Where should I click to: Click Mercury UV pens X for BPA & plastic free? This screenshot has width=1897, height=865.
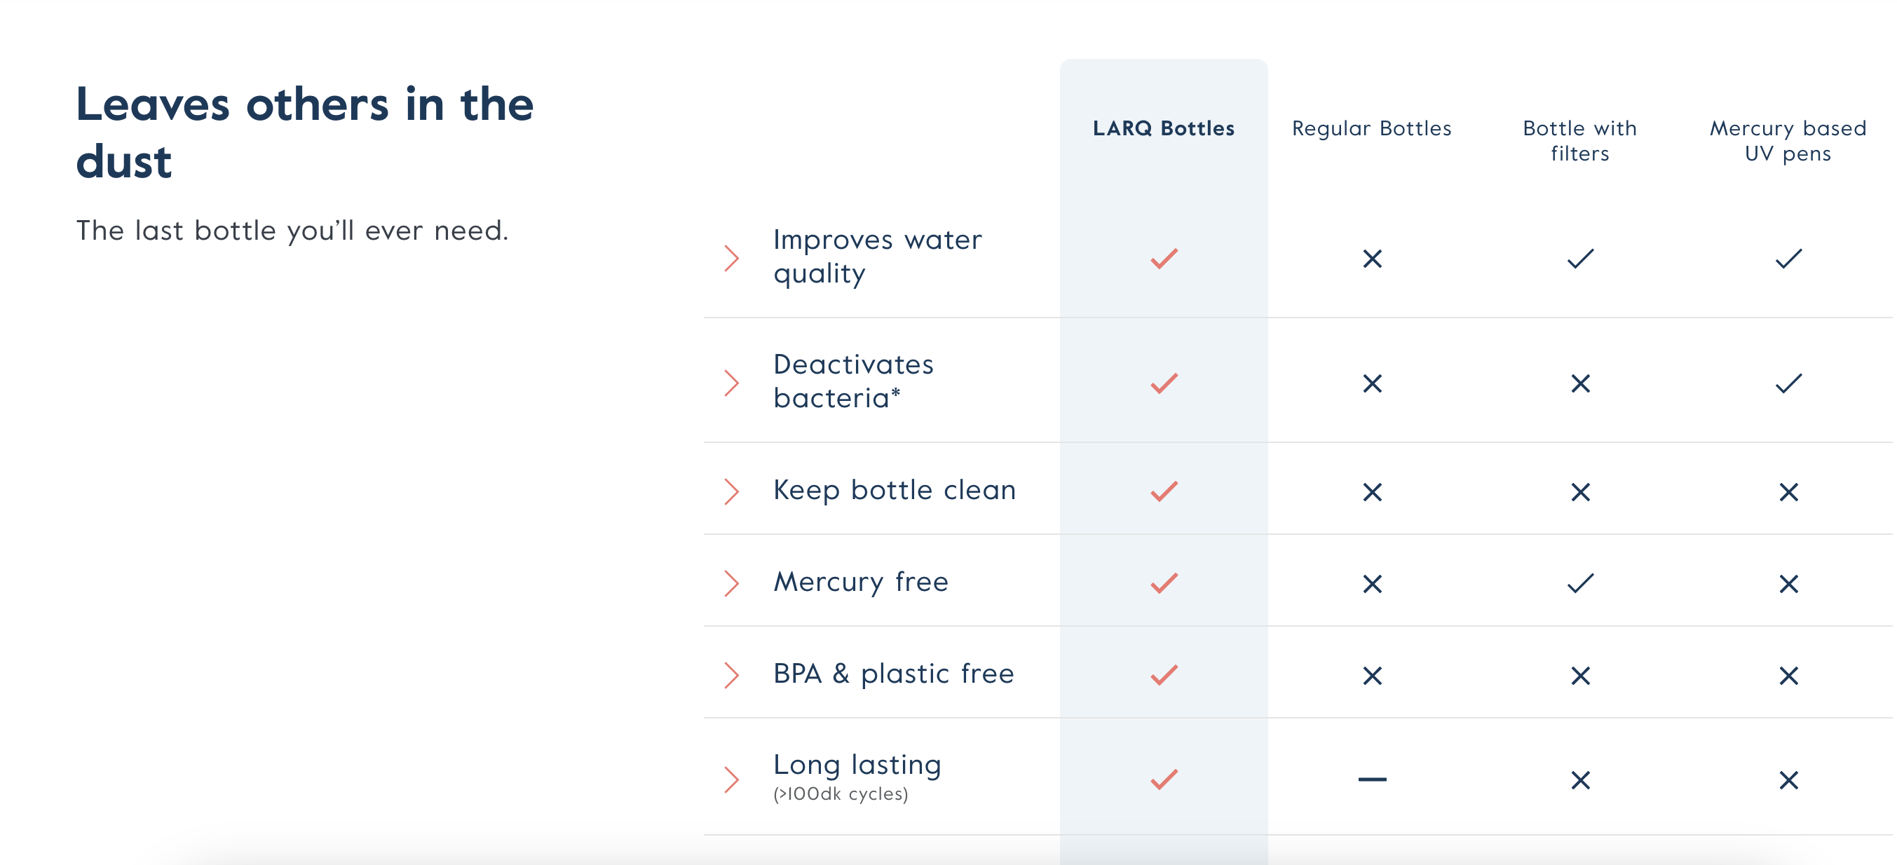pyautogui.click(x=1789, y=676)
